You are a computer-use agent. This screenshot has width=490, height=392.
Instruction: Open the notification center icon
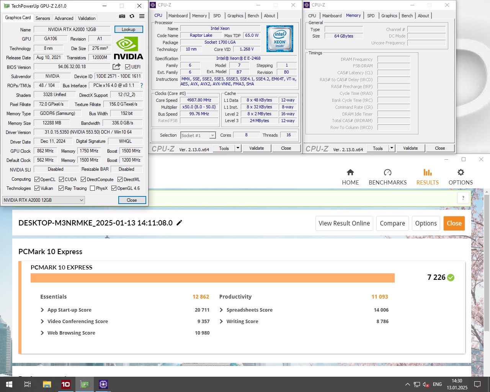click(477, 384)
